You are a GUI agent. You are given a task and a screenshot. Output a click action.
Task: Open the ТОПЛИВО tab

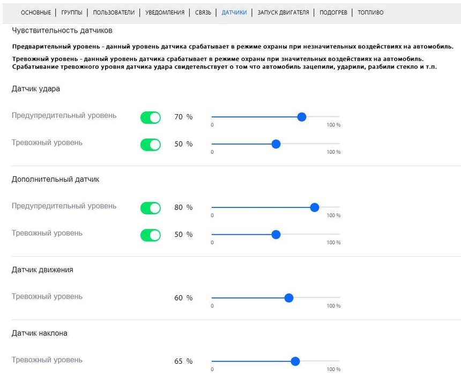coord(370,12)
